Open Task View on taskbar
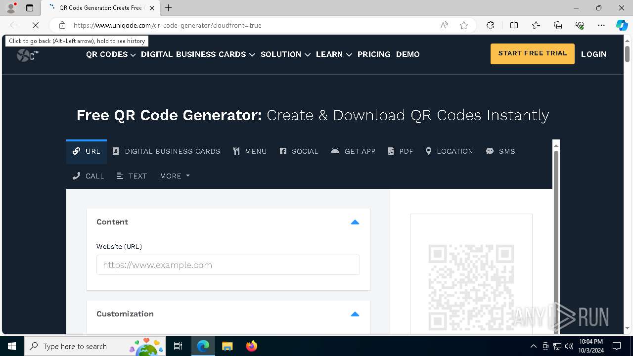633x356 pixels. click(178, 346)
